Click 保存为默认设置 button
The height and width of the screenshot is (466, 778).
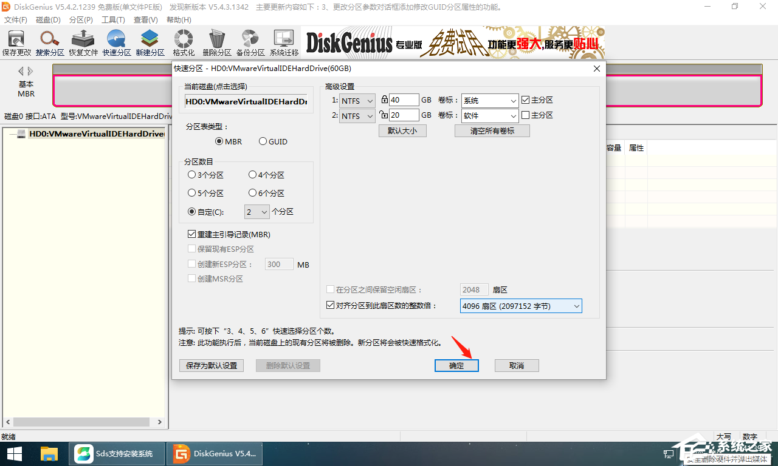[212, 366]
